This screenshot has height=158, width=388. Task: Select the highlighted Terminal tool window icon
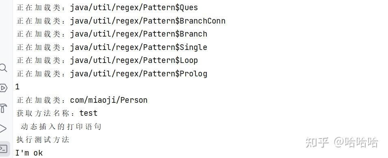click(4, 149)
